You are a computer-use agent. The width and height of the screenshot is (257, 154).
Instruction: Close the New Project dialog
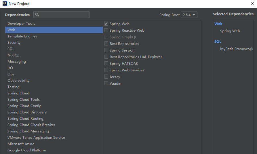[253, 3]
